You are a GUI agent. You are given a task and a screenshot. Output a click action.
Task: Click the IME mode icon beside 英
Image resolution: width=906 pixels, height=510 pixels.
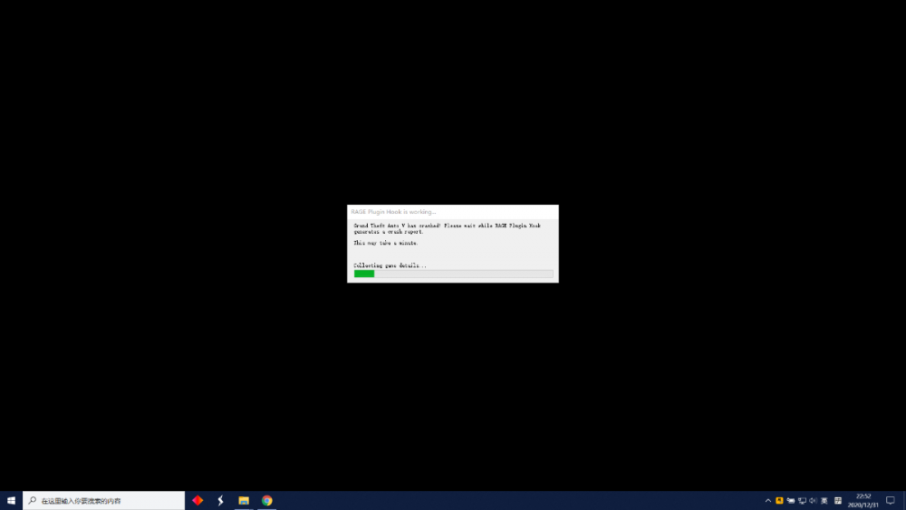click(838, 500)
